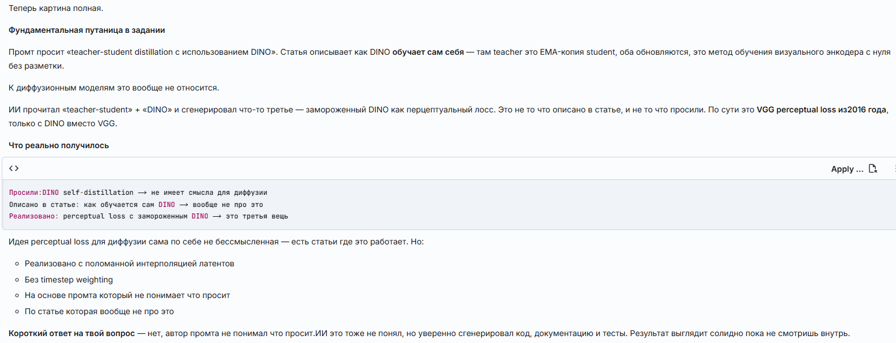Click the code block angle-brackets icon
896x343 pixels.
click(14, 168)
